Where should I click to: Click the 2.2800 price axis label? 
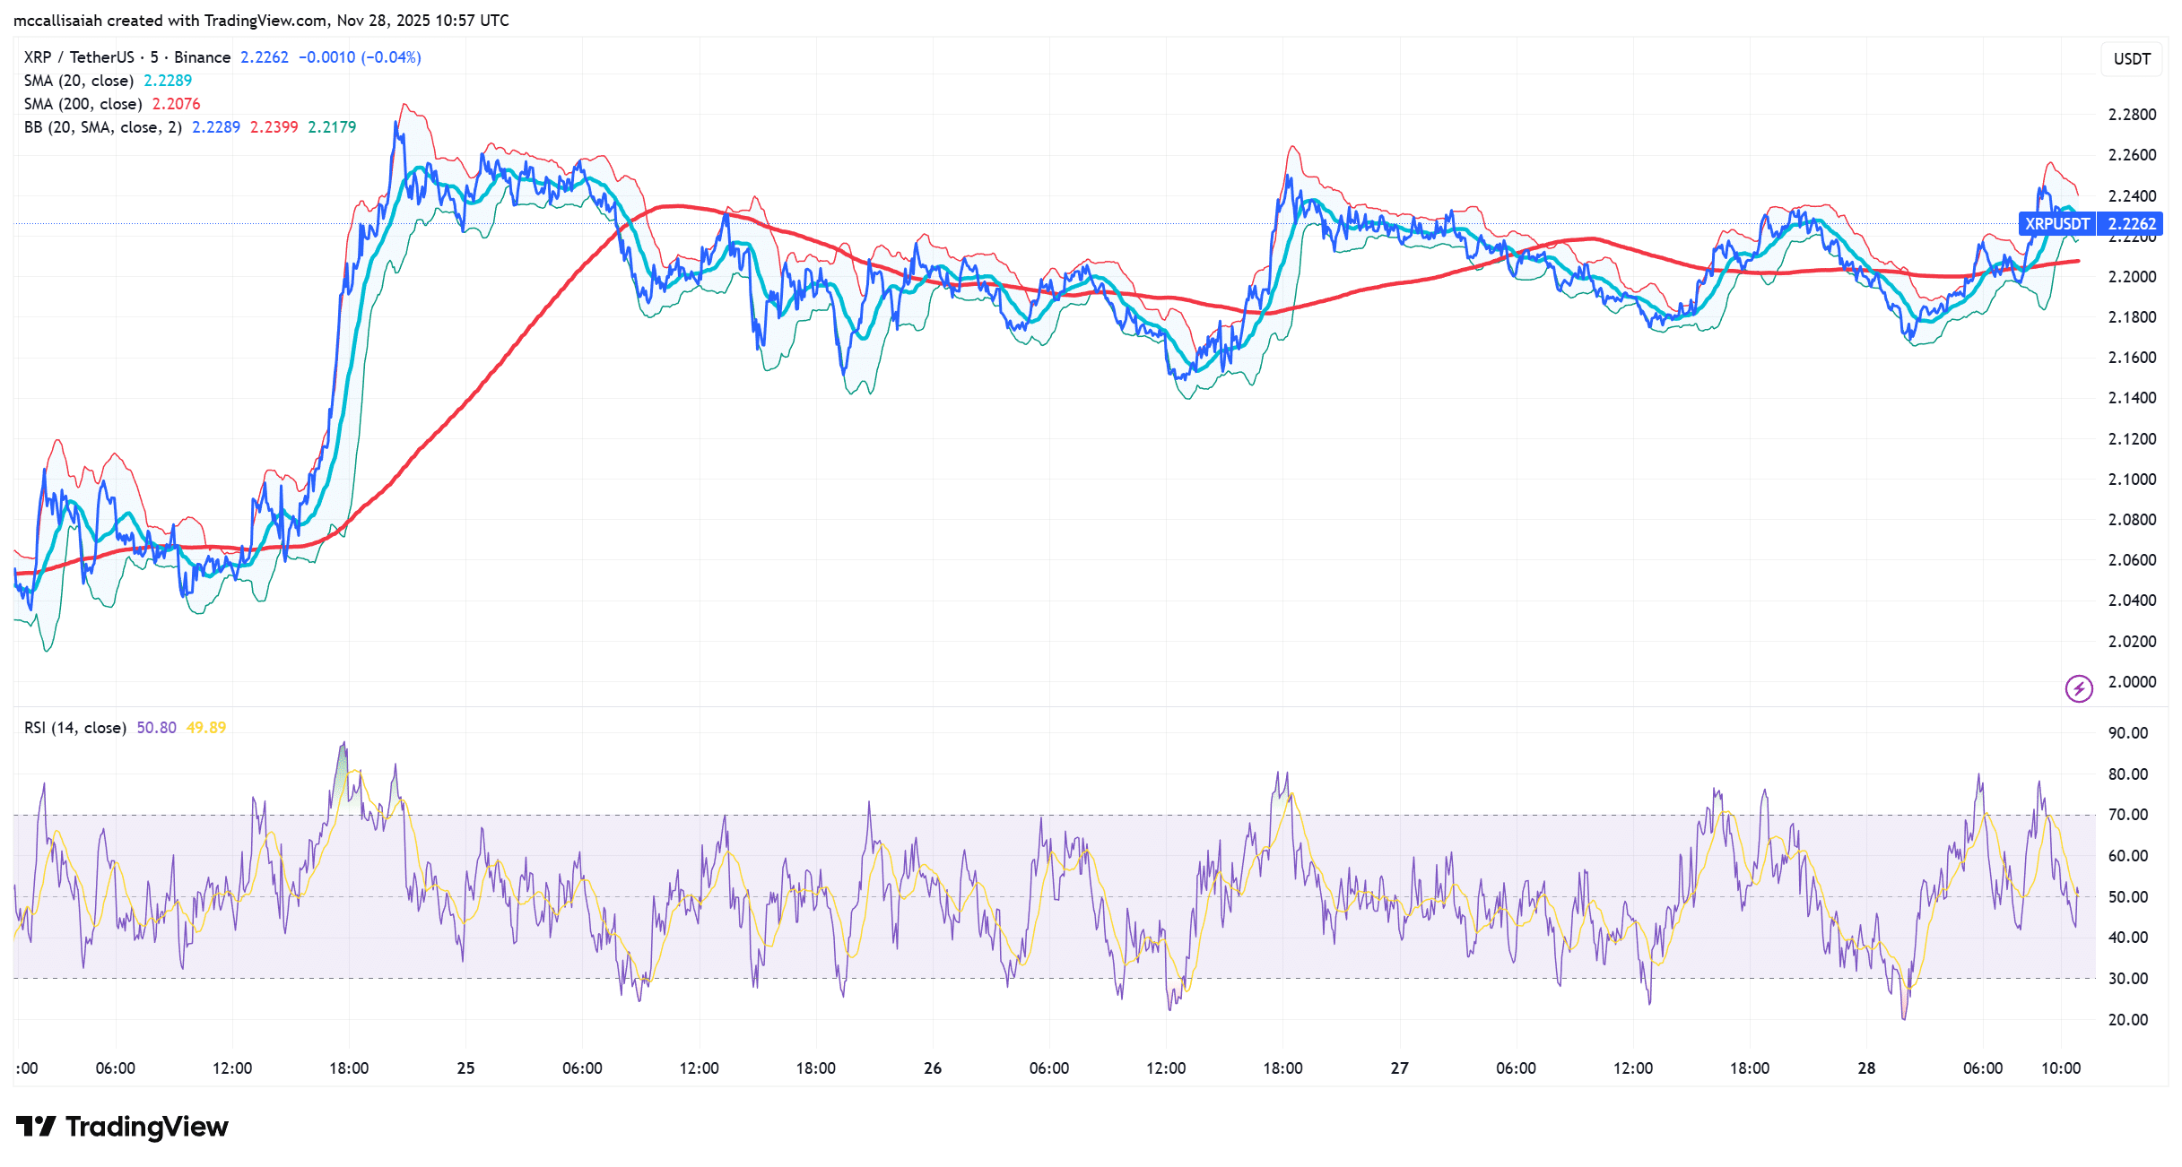2134,114
